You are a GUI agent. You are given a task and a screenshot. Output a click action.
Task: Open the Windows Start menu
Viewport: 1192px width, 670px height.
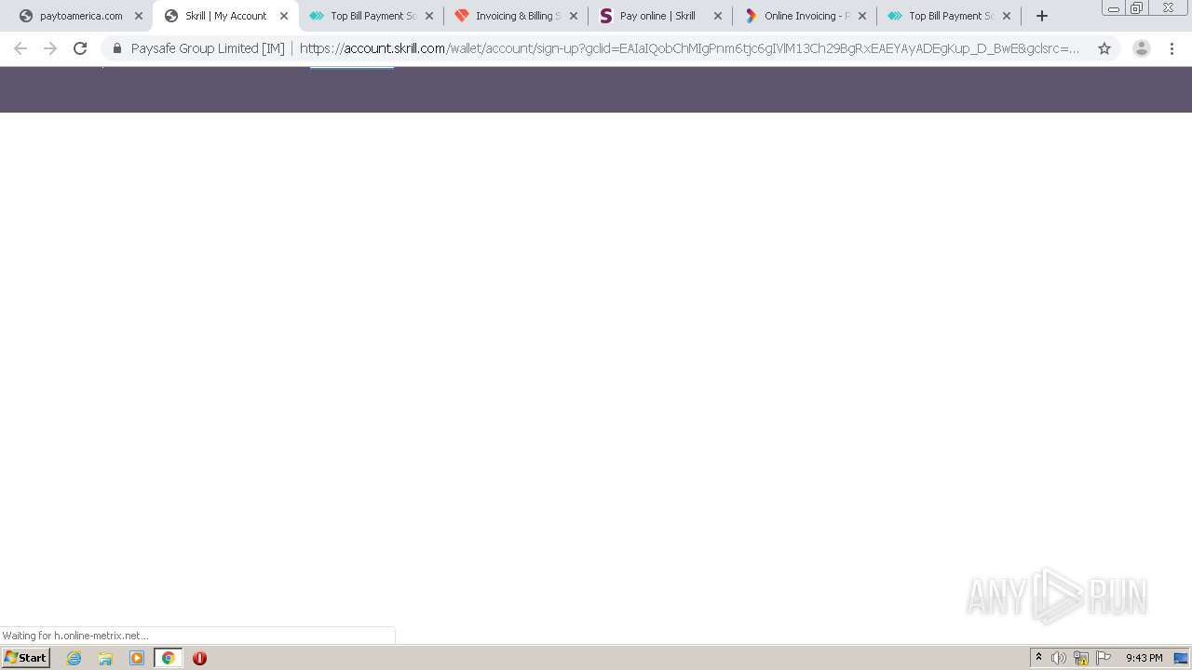pos(26,658)
